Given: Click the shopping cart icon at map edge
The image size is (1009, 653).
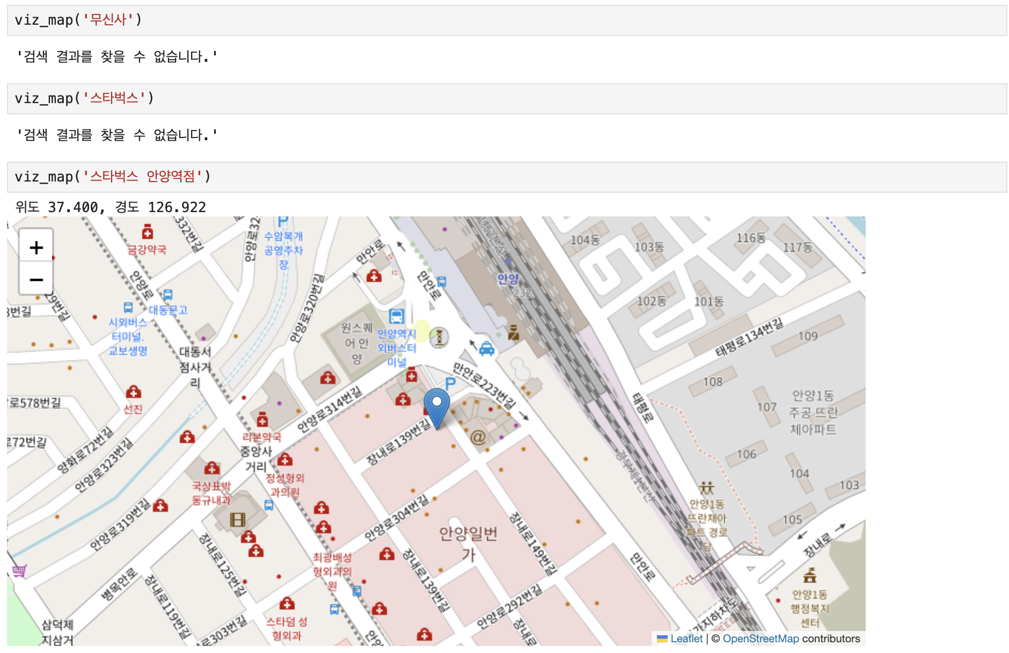Looking at the screenshot, I should pos(19,571).
